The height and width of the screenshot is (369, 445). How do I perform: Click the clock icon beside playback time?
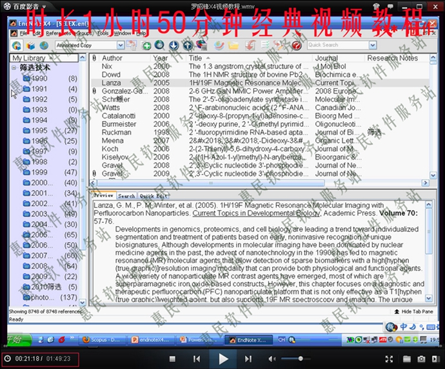click(8, 359)
